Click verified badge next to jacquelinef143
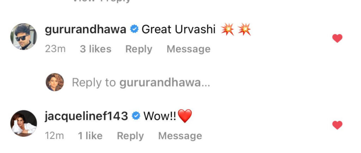This screenshot has width=361, height=153. (136, 116)
